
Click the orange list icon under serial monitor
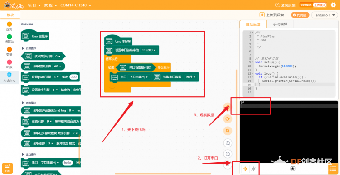point(334,169)
